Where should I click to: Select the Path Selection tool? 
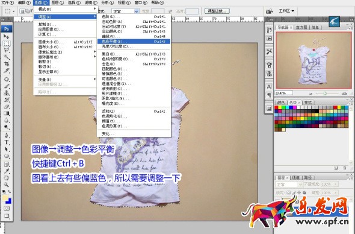pos(7,149)
